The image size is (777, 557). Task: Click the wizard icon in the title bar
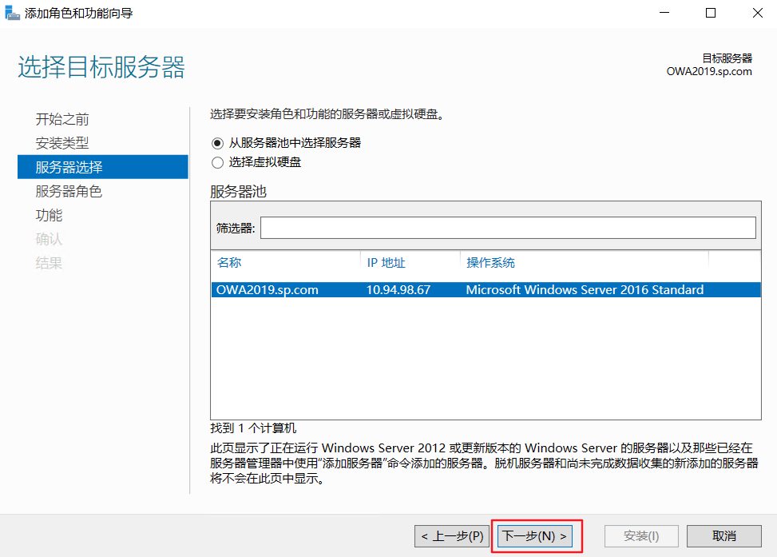(x=13, y=13)
